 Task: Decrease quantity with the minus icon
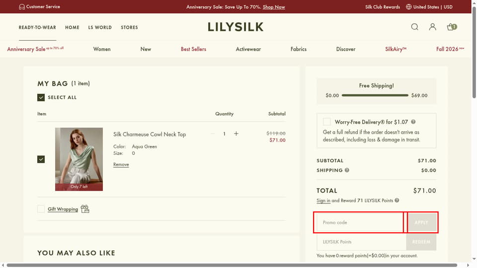pos(212,134)
